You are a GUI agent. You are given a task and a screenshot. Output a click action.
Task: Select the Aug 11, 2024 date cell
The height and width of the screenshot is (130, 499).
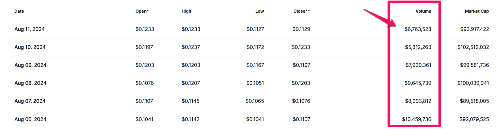tap(29, 29)
